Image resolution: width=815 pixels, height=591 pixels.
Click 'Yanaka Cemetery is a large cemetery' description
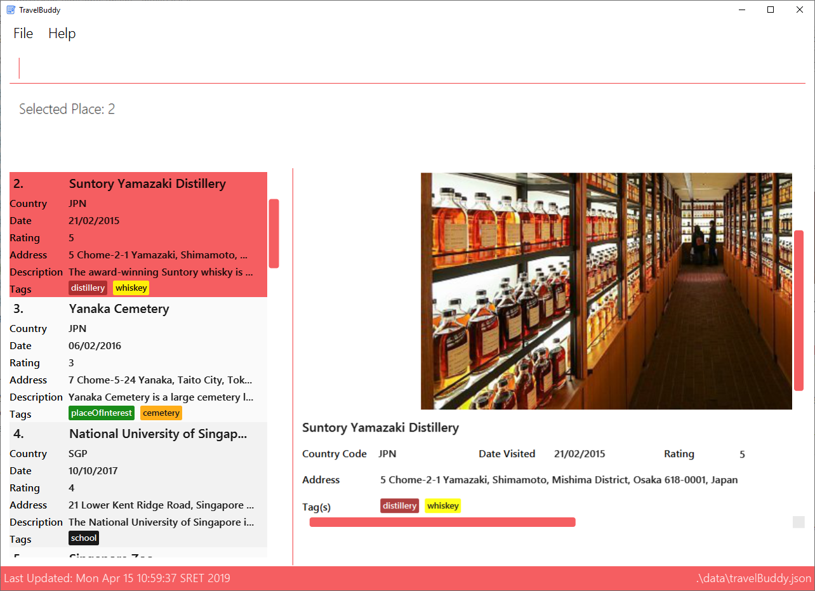161,397
